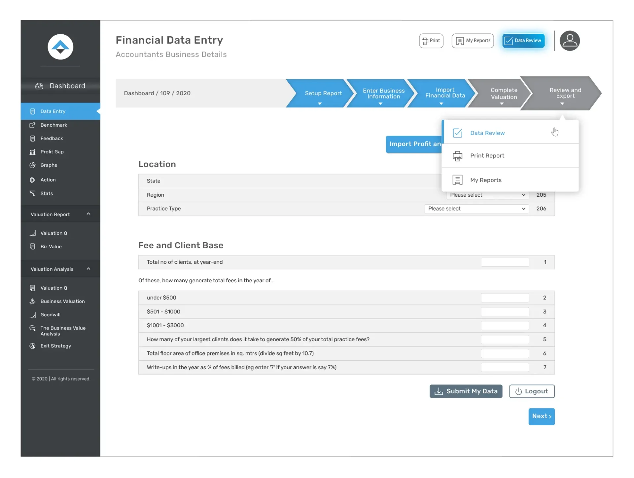Screen dimensions: 634x478
Task: Click the company logo in sidebar
Action: click(60, 47)
